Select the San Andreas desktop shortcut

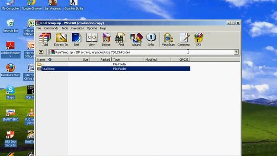53,5
